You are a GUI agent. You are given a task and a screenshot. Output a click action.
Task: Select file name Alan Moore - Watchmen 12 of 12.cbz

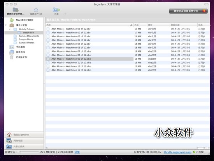[x=71, y=70]
